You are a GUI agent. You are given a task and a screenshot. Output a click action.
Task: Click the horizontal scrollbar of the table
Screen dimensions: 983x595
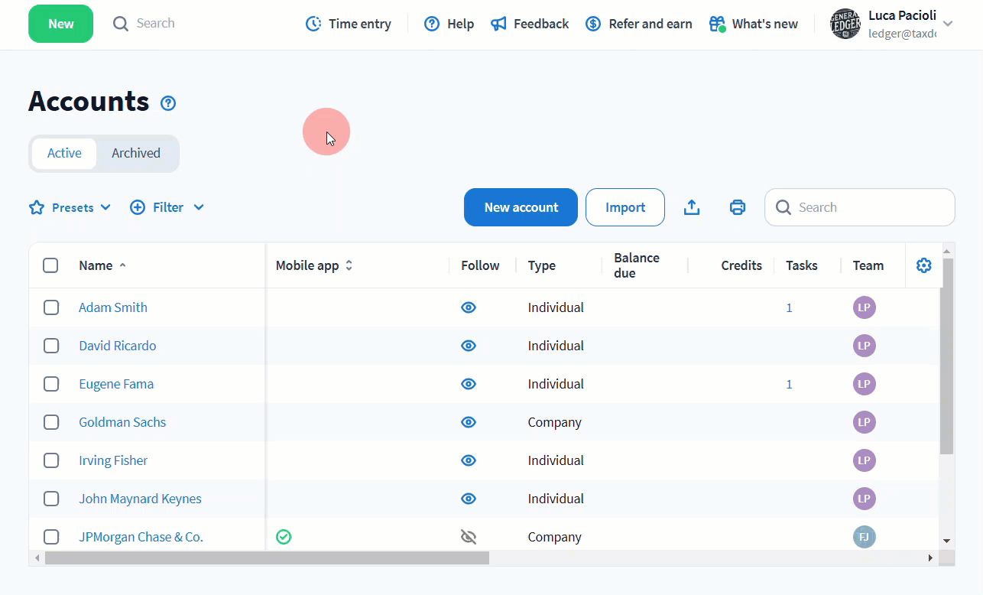[x=267, y=558]
